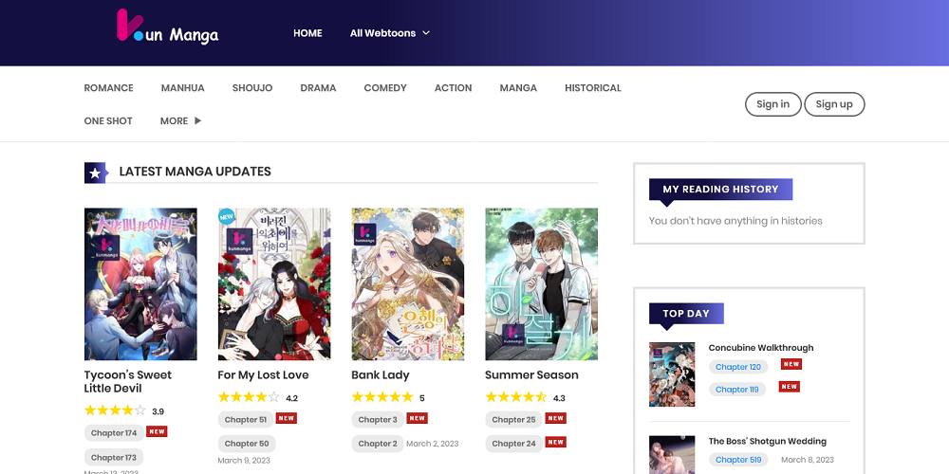Click 'You don't have anything in histories' text

[x=735, y=221]
